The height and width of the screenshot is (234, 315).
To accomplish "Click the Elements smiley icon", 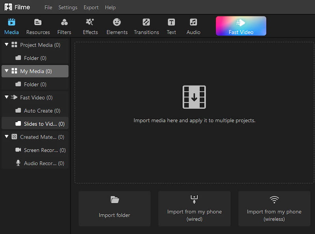I will [117, 22].
